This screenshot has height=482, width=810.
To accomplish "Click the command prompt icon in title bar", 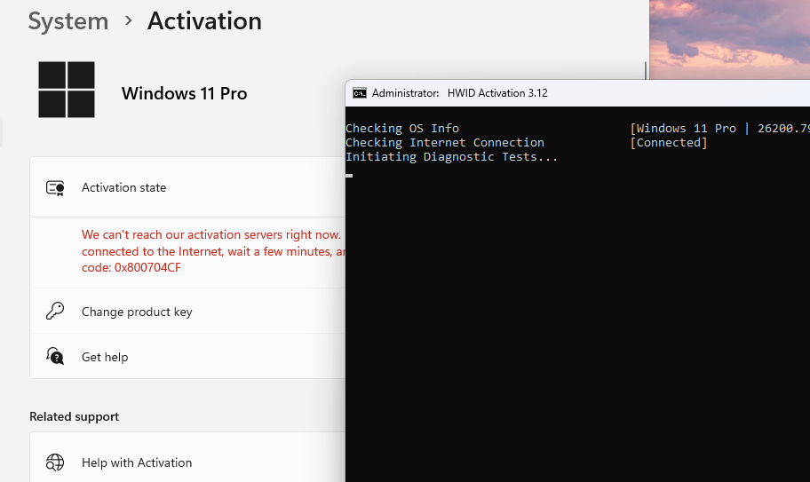I will click(360, 93).
